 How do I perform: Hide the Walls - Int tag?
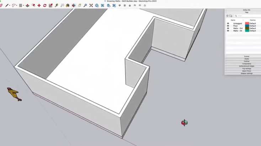pos(228,31)
